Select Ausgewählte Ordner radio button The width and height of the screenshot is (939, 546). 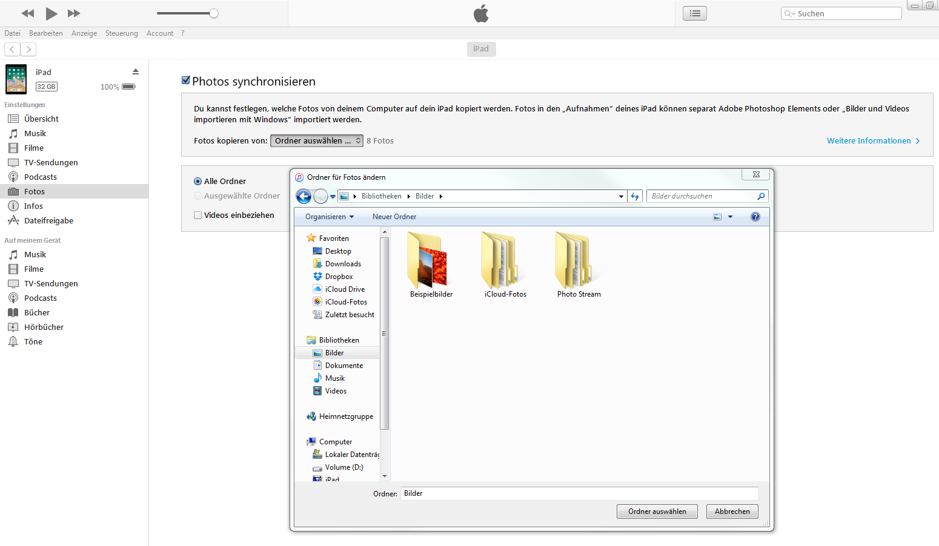click(197, 196)
